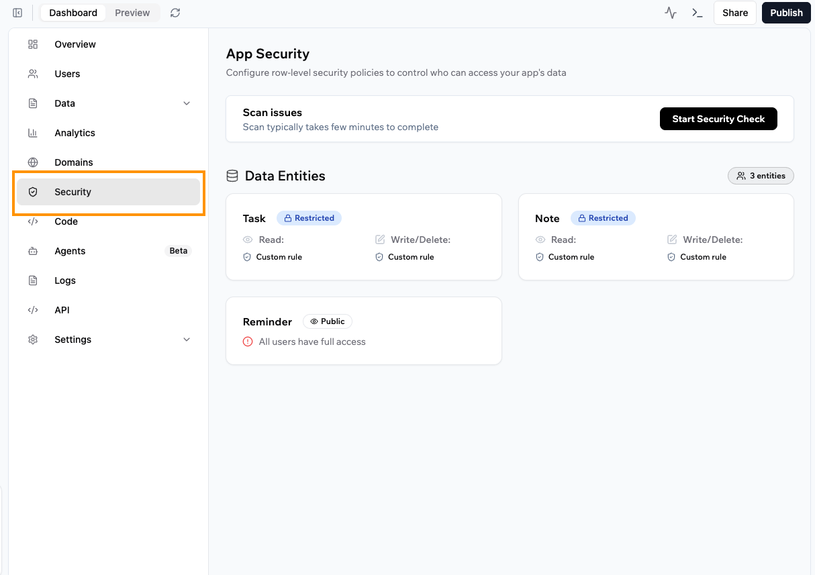
Task: Click the Share button
Action: coord(735,13)
